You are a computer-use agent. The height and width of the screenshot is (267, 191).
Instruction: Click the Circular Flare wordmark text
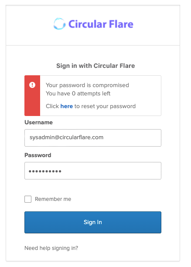pos(101,24)
